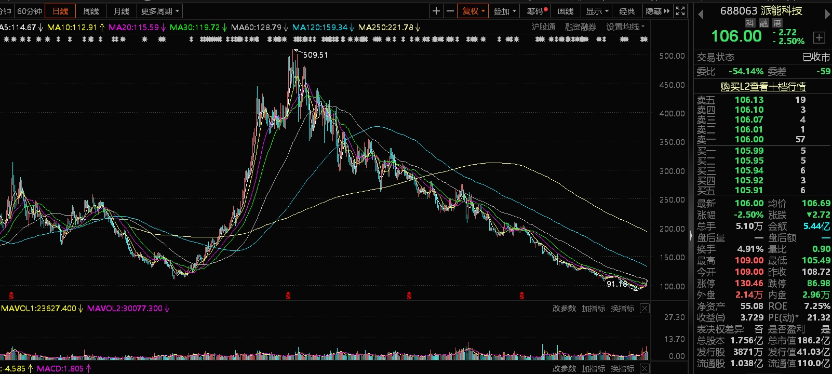
Task: Zoom in the chart with plus button
Action: tap(436, 11)
